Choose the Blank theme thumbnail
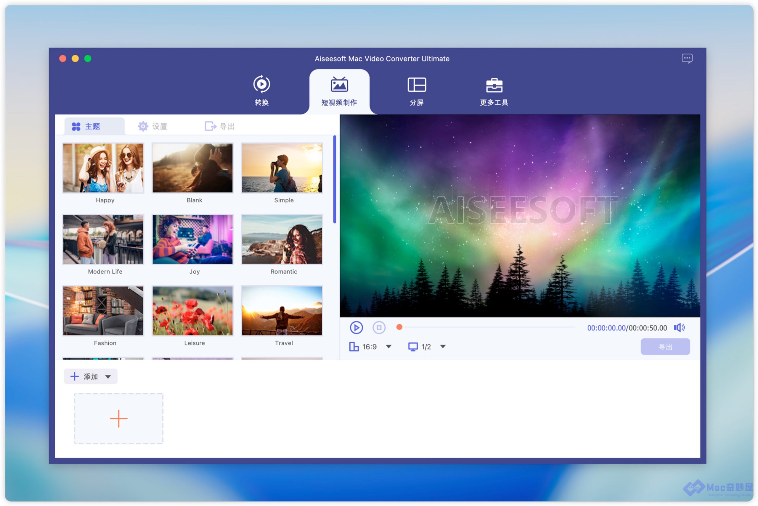Viewport: 758px width, 506px height. tap(192, 168)
